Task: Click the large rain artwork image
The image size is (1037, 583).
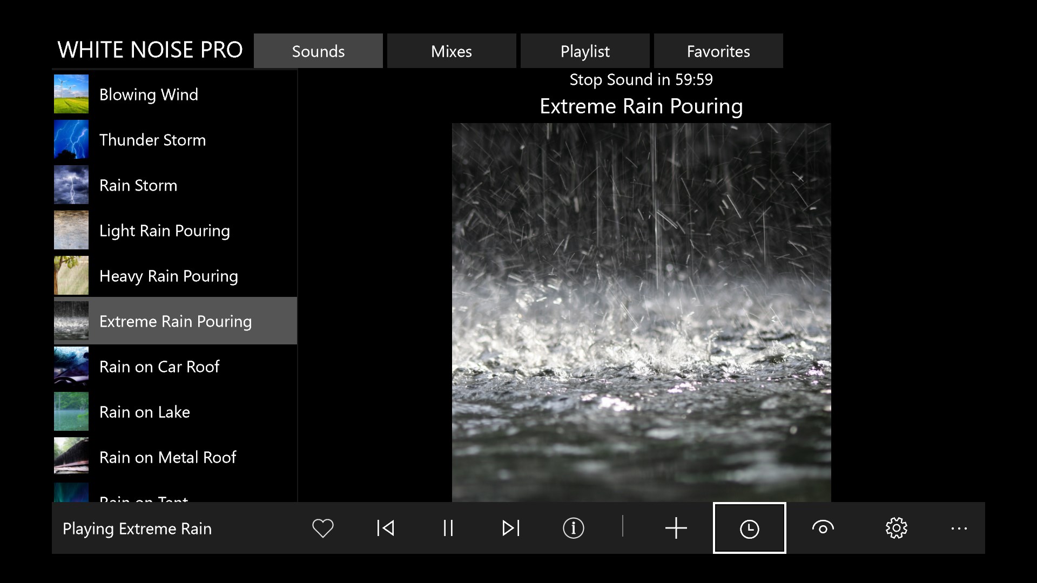Action: tap(641, 312)
